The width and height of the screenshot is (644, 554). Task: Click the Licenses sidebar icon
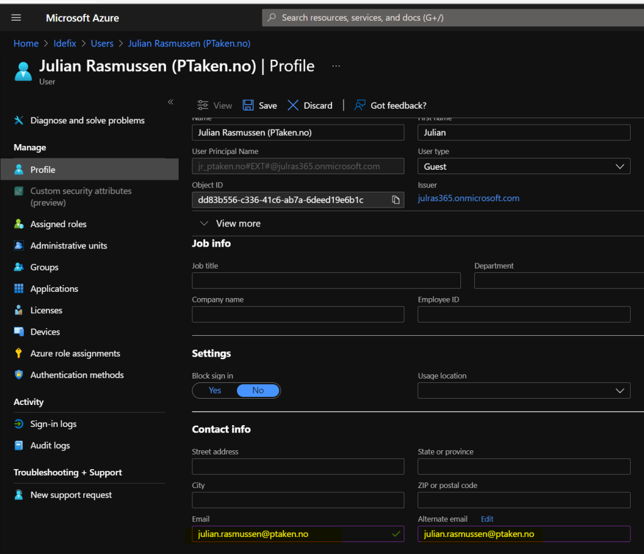pos(18,310)
